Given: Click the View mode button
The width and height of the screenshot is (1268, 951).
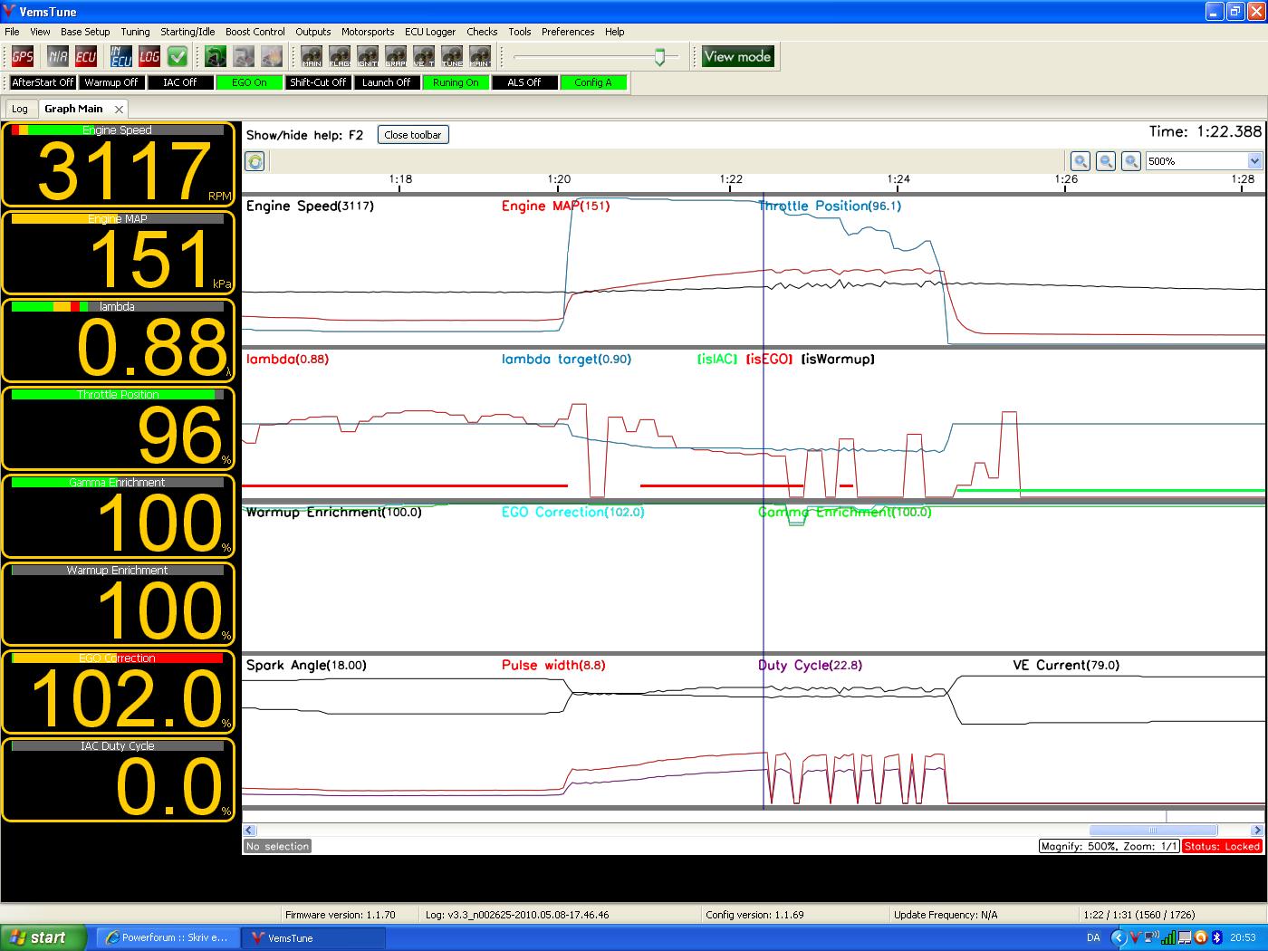Looking at the screenshot, I should pyautogui.click(x=737, y=56).
